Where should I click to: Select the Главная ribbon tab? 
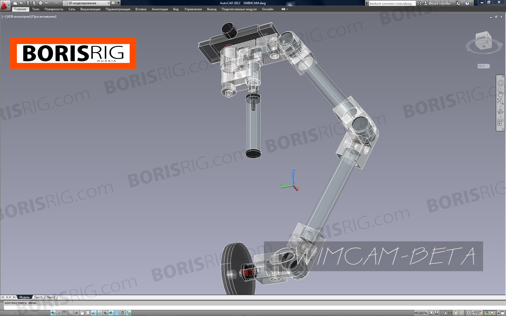click(20, 9)
